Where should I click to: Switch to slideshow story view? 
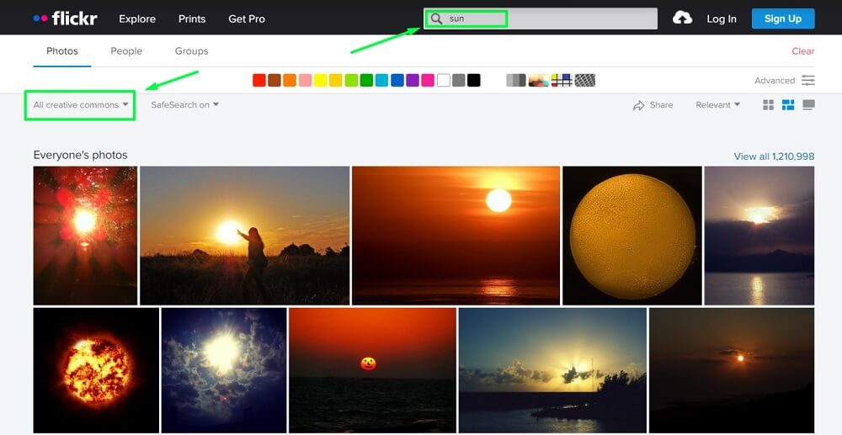click(808, 105)
